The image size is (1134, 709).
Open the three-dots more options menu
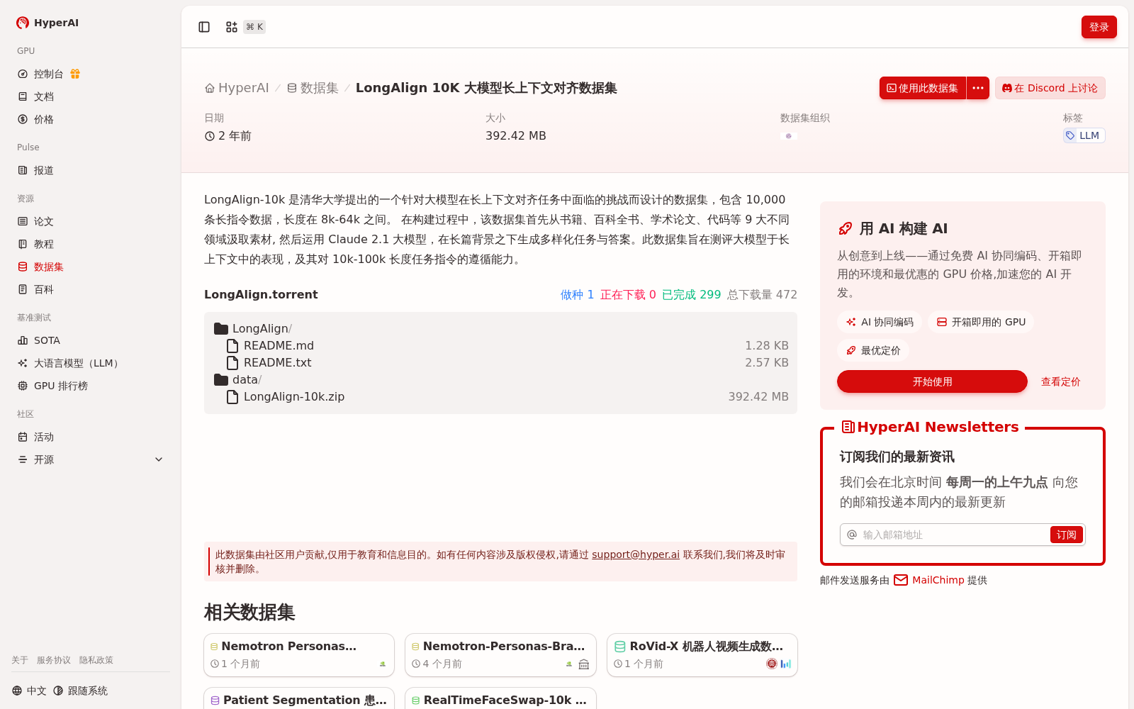(978, 88)
